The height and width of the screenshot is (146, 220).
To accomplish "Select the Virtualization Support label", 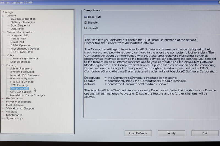I will [20, 108].
